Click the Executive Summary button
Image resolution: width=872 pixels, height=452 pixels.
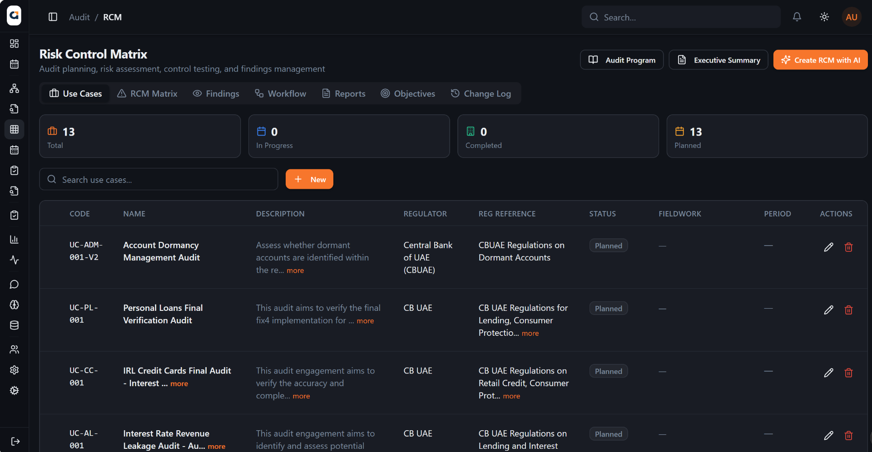point(718,60)
